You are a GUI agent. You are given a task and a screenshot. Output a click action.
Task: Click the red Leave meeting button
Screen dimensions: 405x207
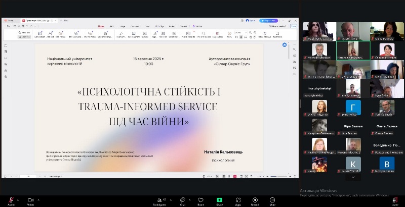pos(394,200)
